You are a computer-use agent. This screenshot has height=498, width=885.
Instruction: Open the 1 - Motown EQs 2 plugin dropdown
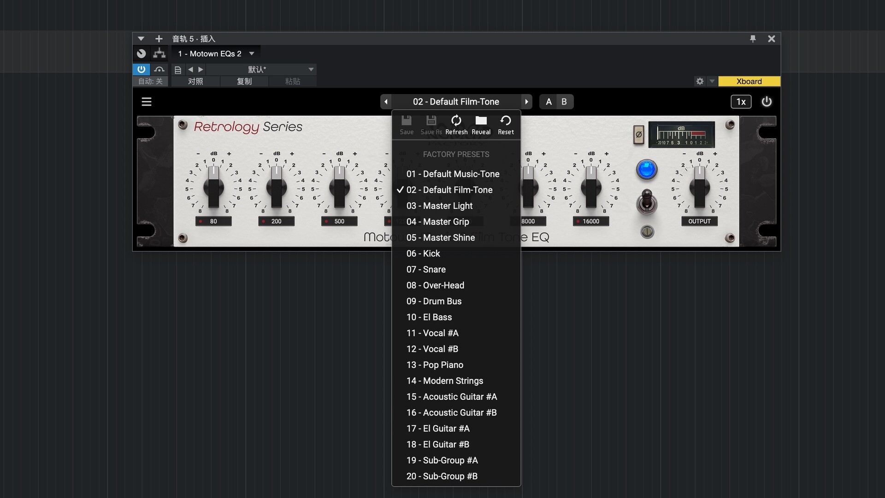point(216,53)
